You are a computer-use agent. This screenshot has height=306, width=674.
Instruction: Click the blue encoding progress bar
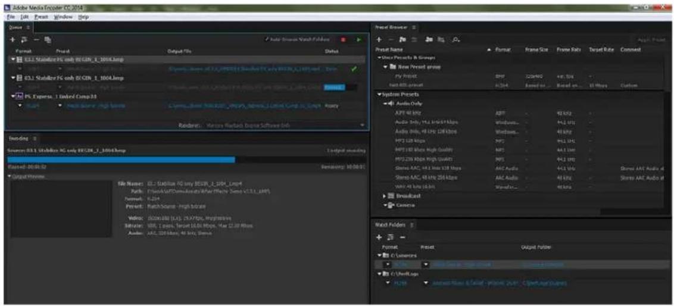pyautogui.click(x=121, y=160)
